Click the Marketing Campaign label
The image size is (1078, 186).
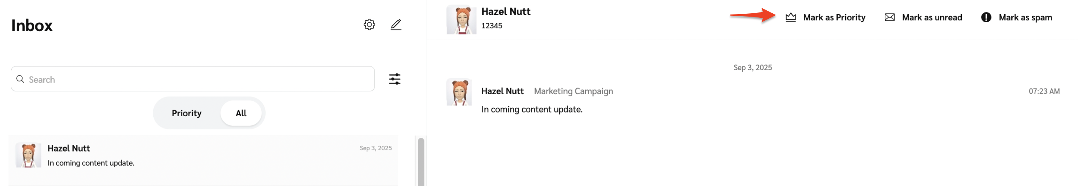pyautogui.click(x=573, y=91)
